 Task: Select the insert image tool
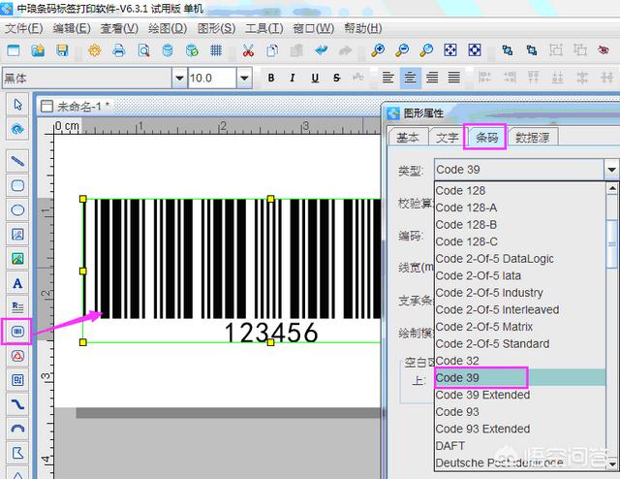(17, 259)
